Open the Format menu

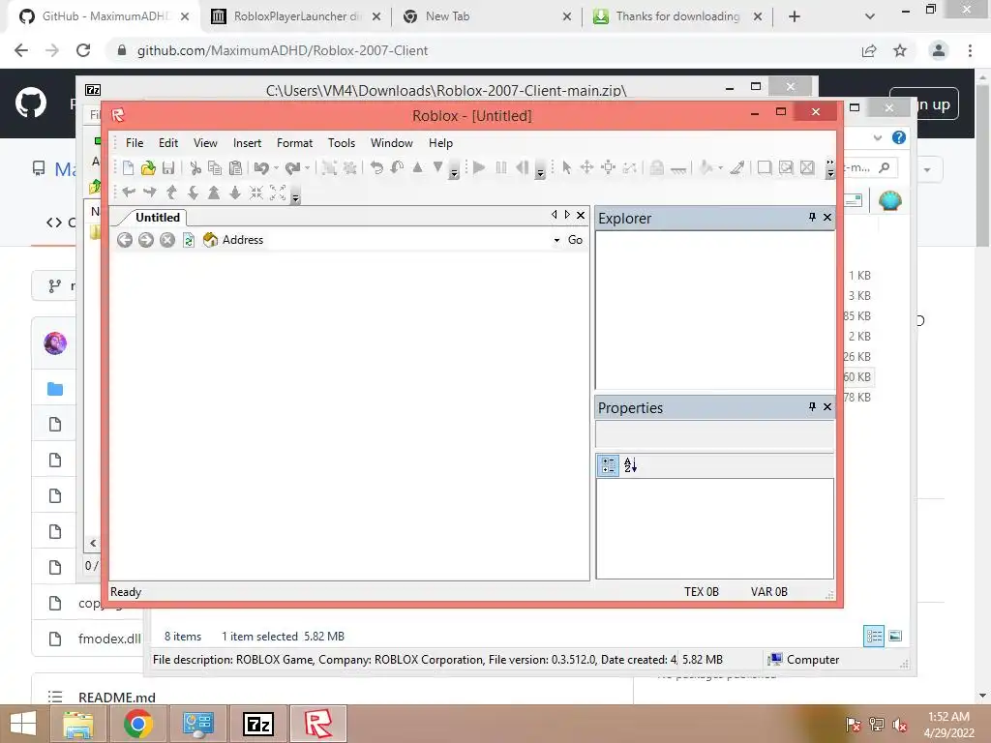(294, 143)
